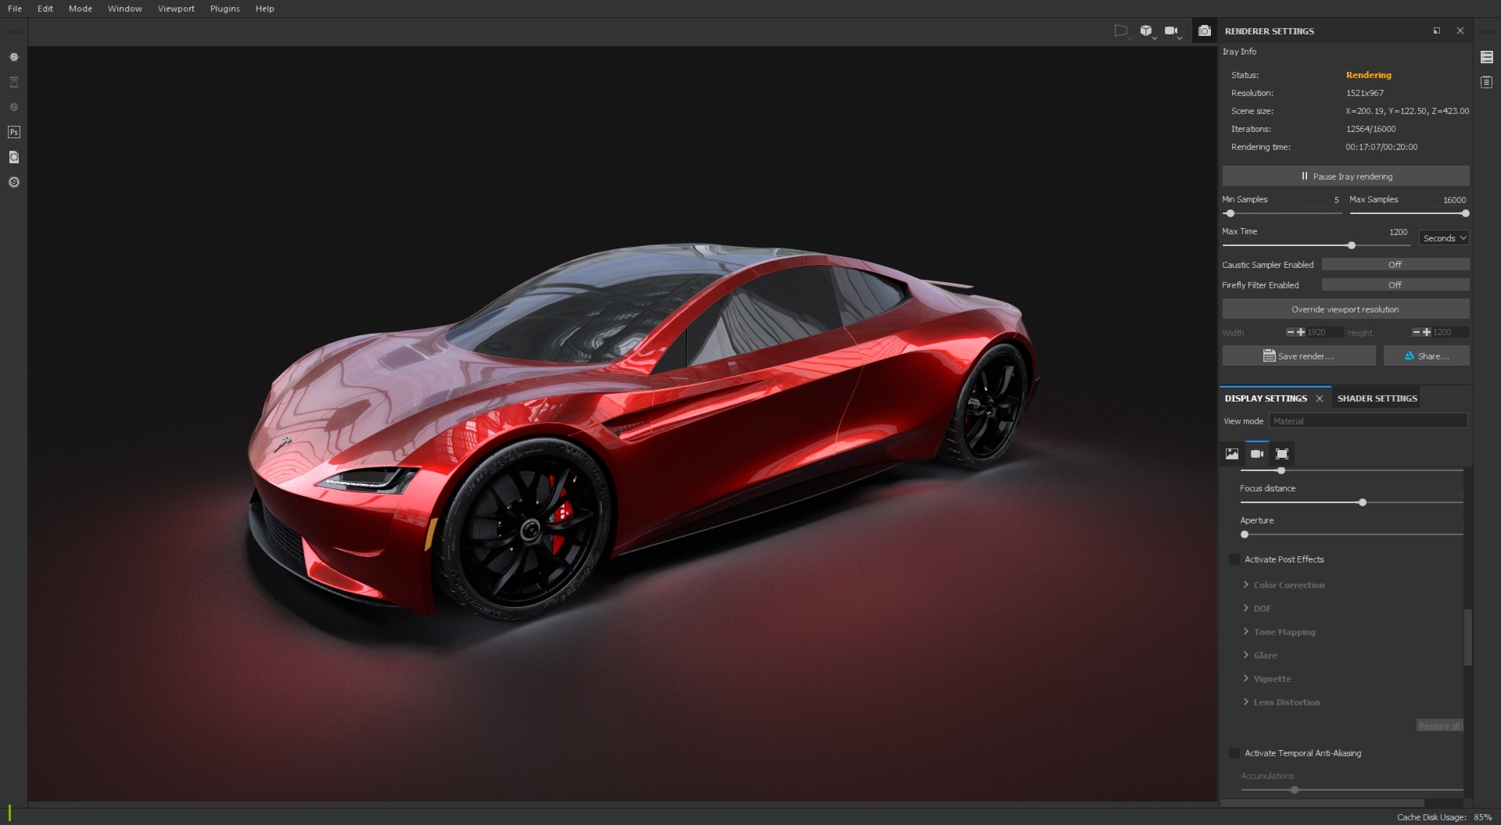Edit the Max Samples value 16000
Viewport: 1501px width, 825px height.
pos(1446,200)
